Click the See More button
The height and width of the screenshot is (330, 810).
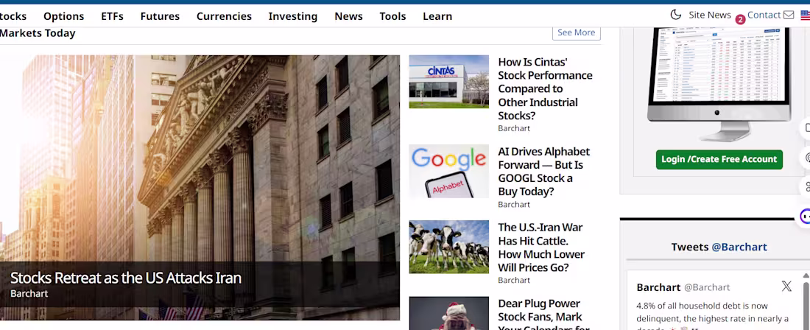[x=577, y=32]
